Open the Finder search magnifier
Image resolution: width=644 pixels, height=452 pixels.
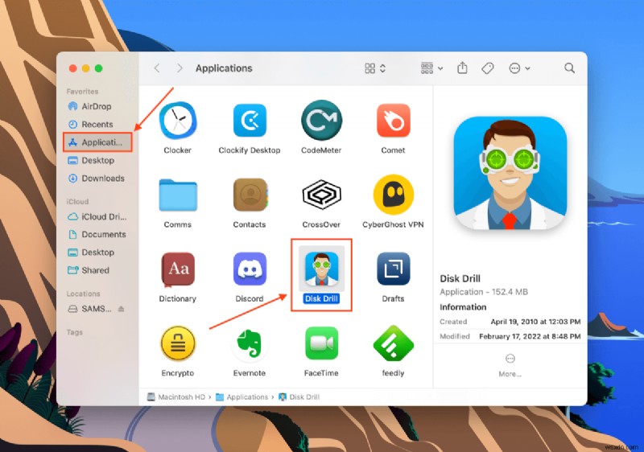(569, 68)
